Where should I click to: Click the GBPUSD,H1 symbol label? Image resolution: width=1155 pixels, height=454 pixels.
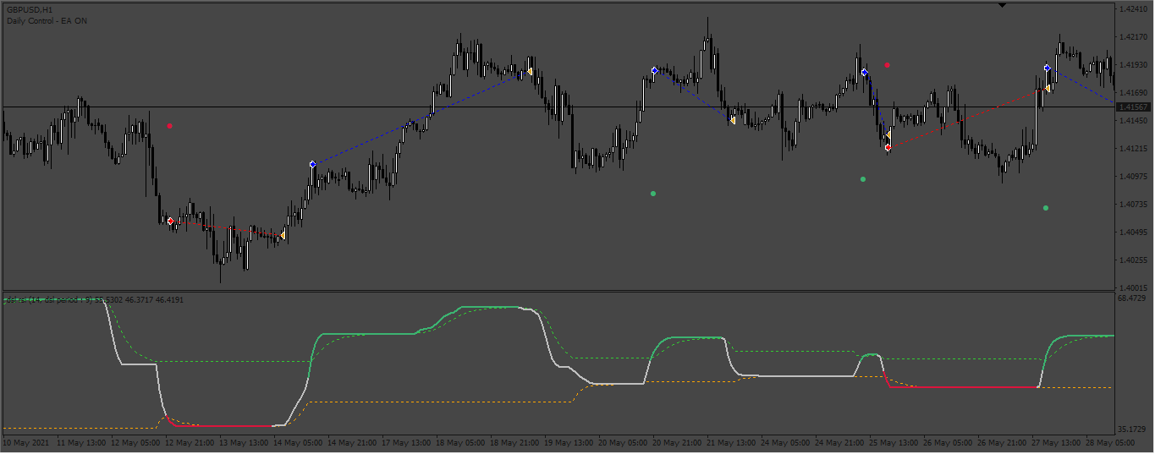(x=30, y=9)
